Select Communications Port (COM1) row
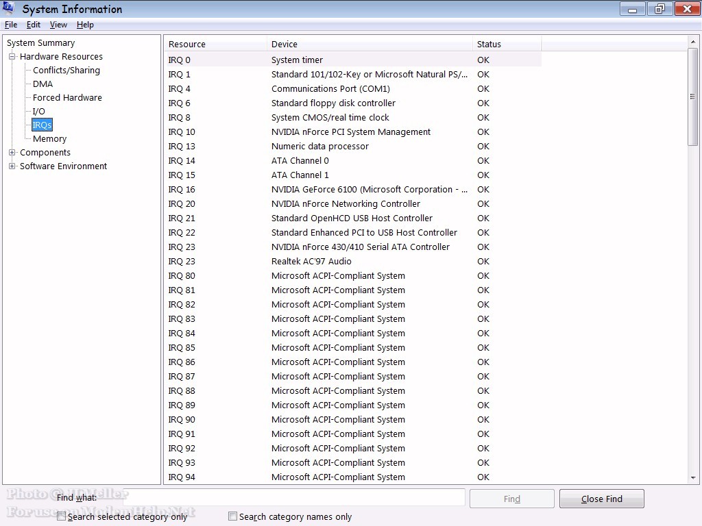The width and height of the screenshot is (702, 526). tap(353, 88)
